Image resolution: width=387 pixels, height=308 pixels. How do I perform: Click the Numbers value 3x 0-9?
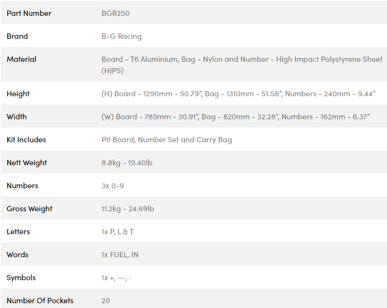113,186
